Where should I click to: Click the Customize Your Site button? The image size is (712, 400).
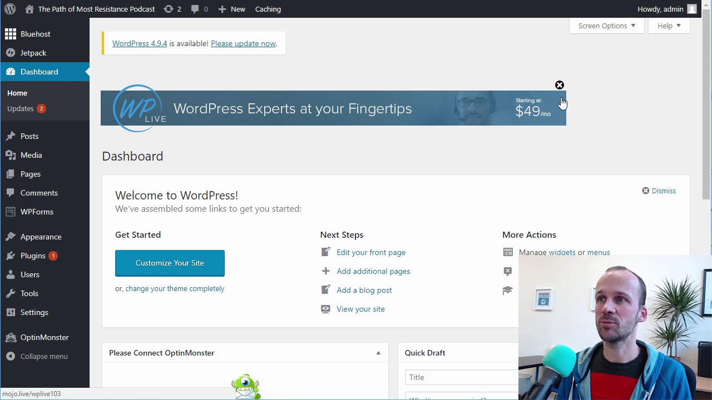(x=170, y=263)
